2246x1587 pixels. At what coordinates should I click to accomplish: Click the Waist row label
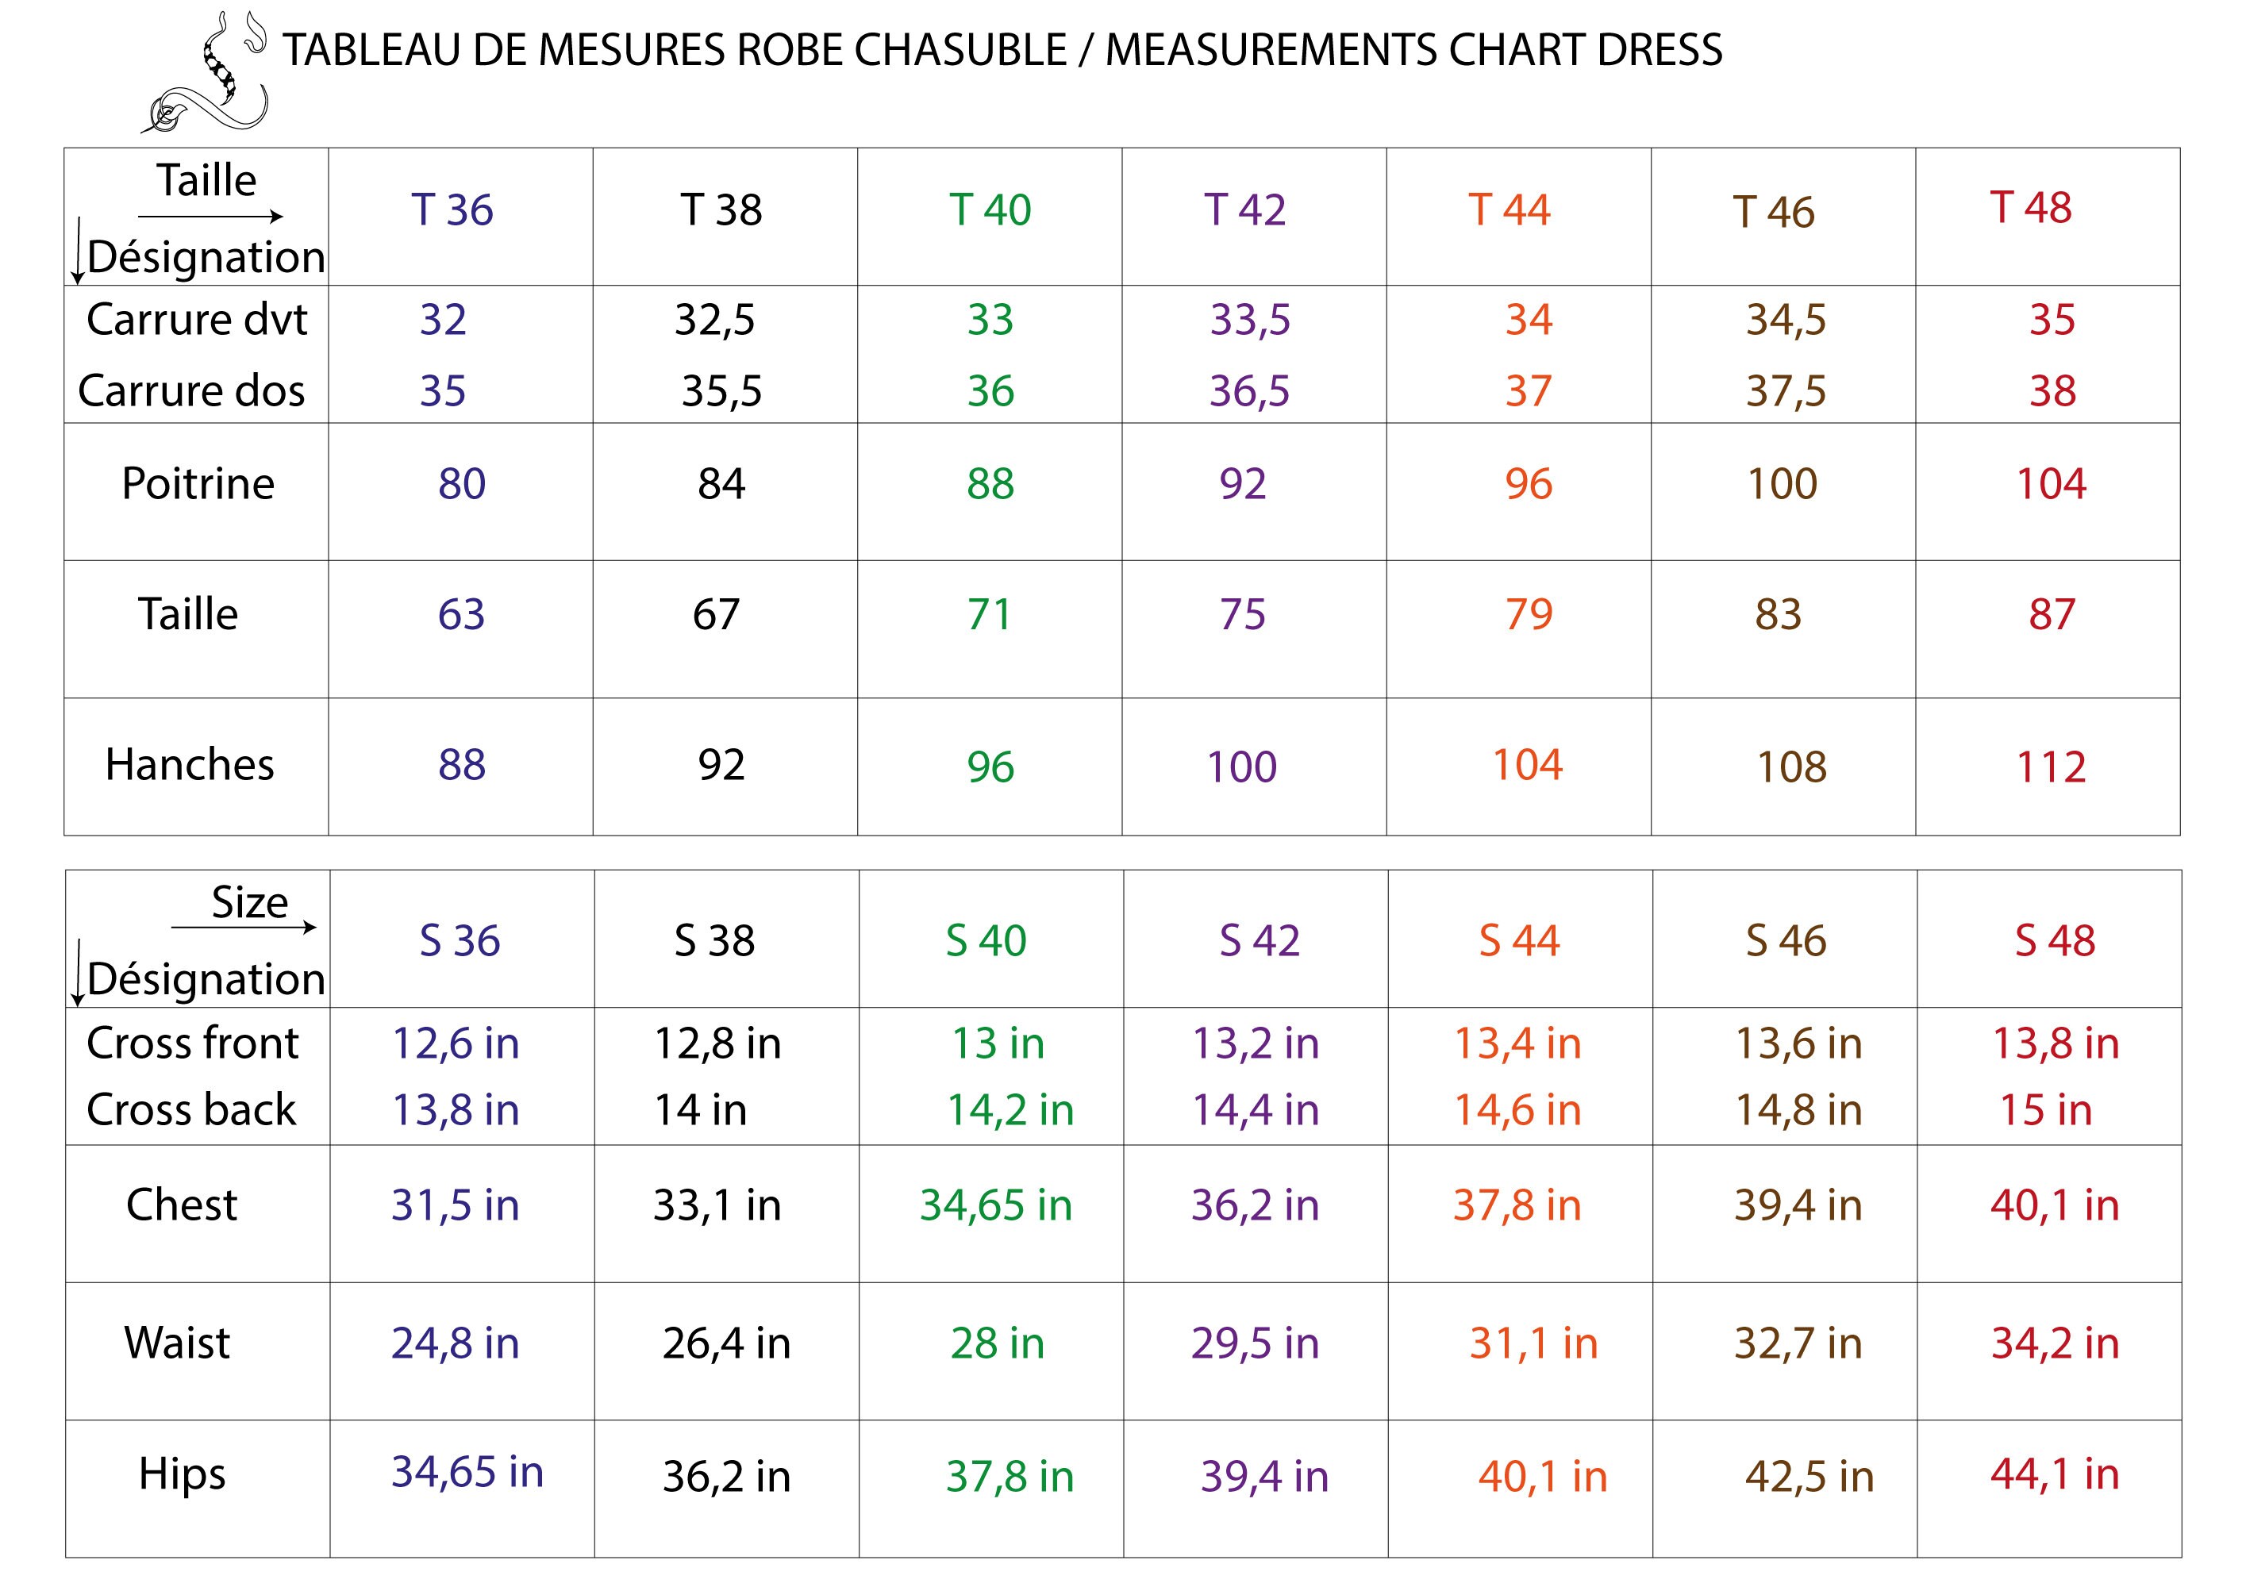click(177, 1343)
